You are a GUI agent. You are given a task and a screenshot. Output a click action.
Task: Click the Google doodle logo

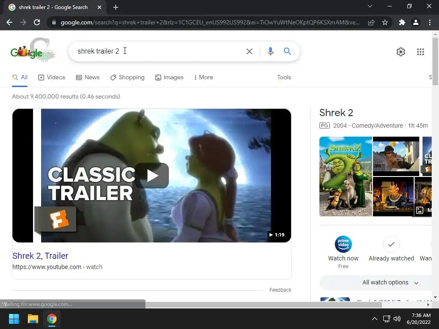[33, 50]
